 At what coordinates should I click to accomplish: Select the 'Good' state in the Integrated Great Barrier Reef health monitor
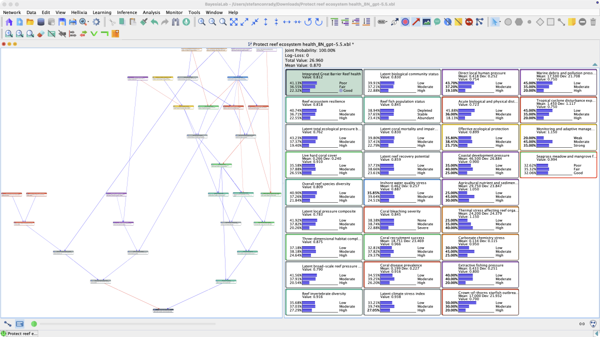(x=348, y=90)
